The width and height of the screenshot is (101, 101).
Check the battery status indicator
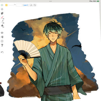(98, 1)
